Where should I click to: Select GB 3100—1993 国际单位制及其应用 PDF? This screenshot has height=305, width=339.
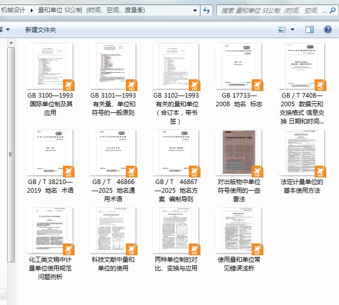[50, 80]
